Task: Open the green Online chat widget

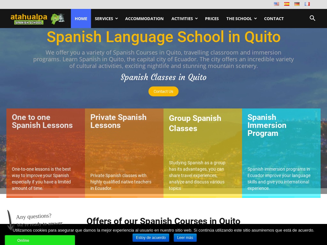Action: point(40,240)
